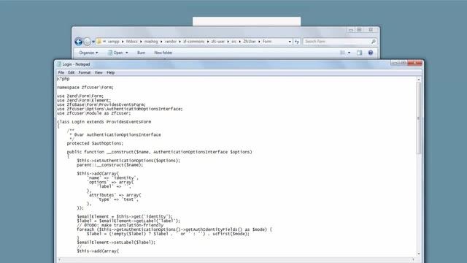Click the Change your view icon

pos(342,53)
